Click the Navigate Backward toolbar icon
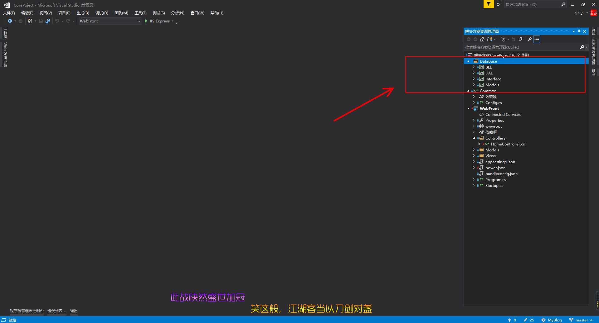This screenshot has height=323, width=599. click(x=10, y=21)
